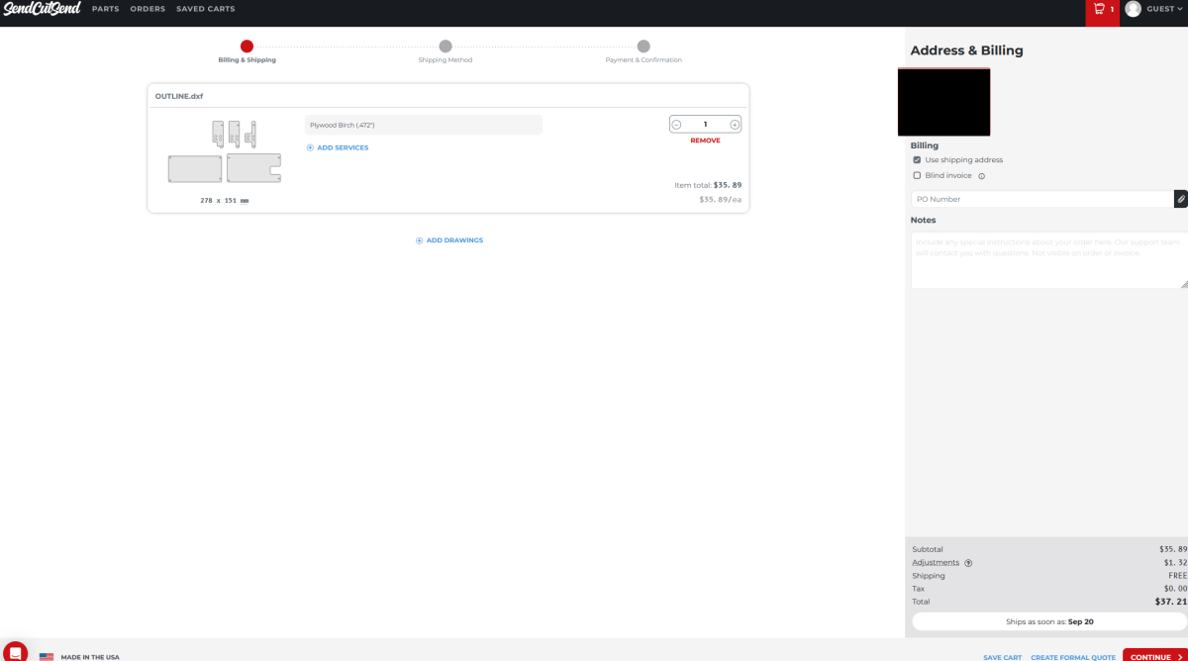The height and width of the screenshot is (661, 1188).
Task: Go to the SendCutSend logo home
Action: pyautogui.click(x=41, y=9)
